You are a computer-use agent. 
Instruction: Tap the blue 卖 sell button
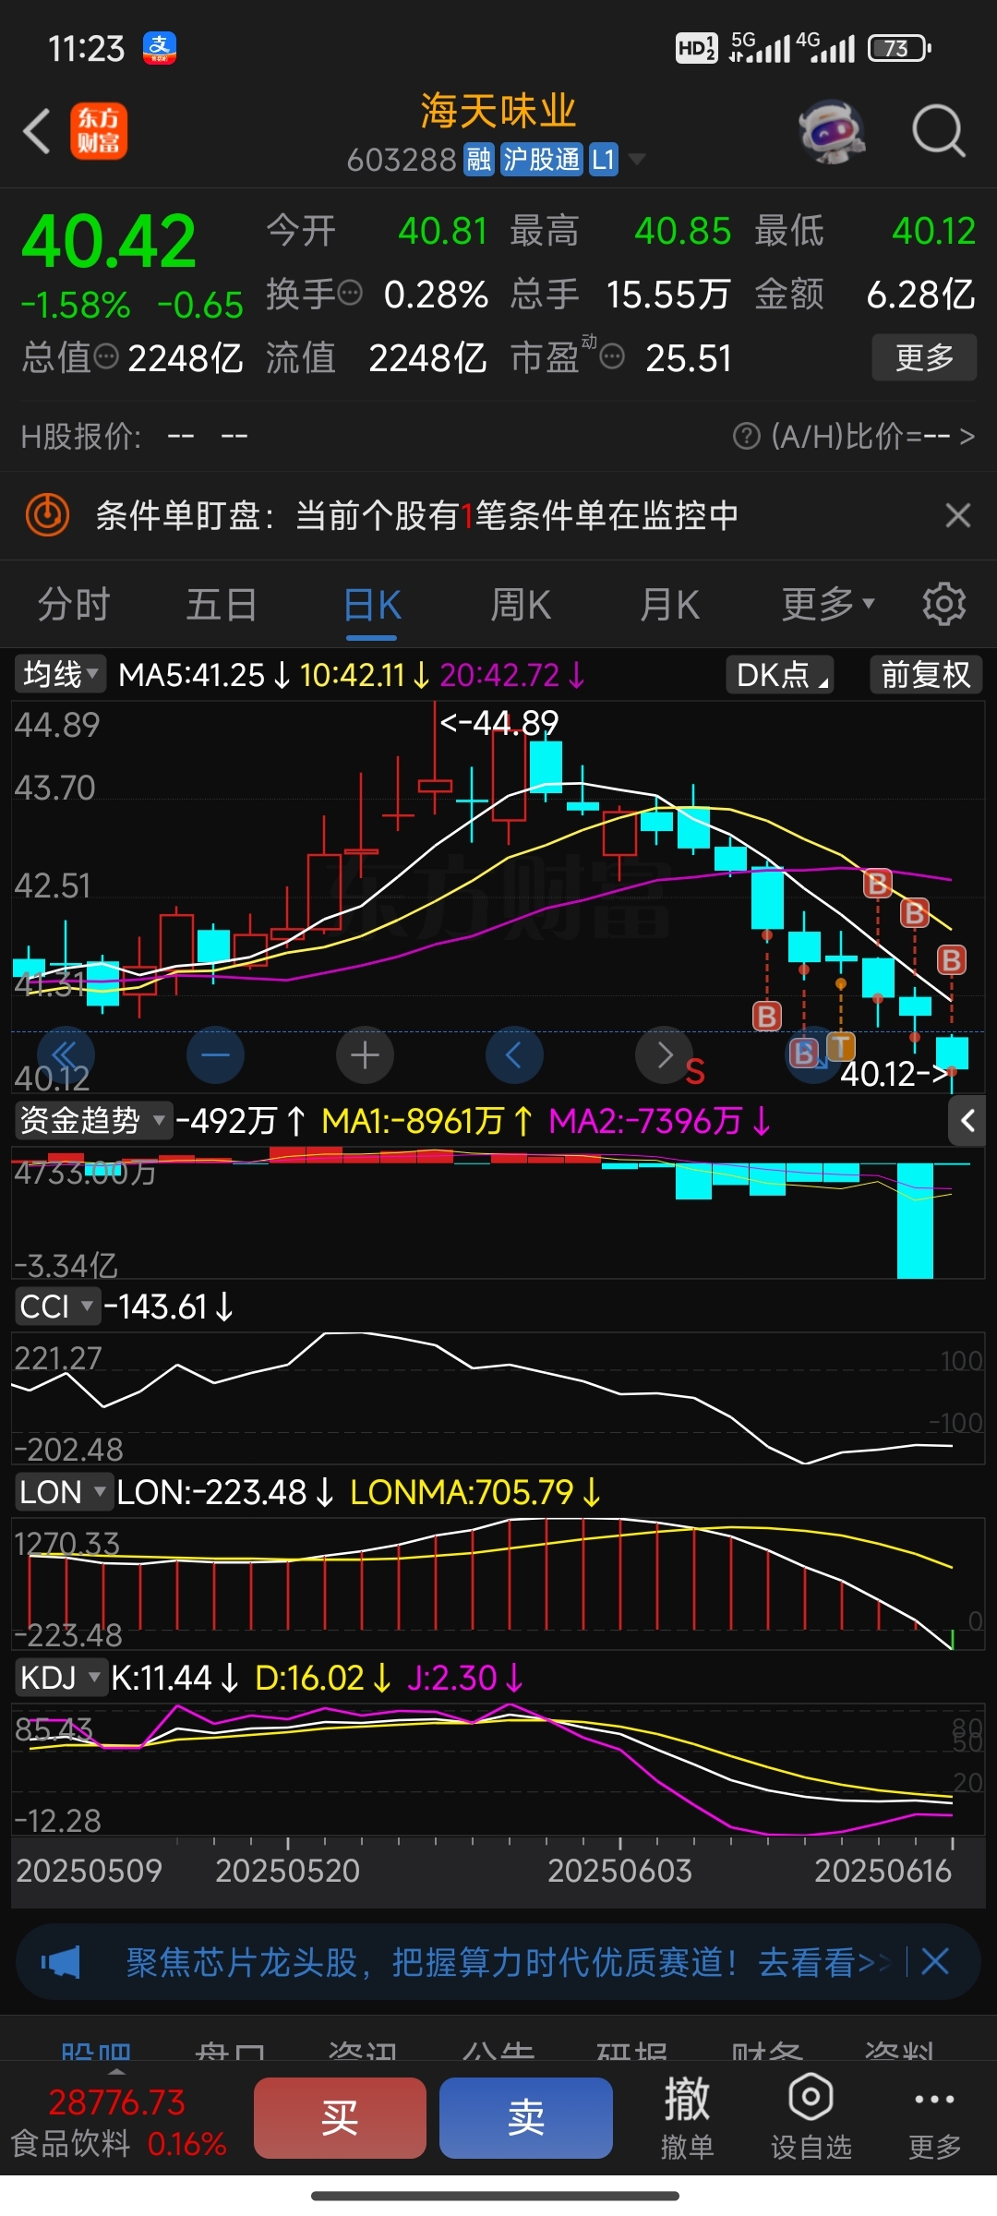(x=526, y=2118)
